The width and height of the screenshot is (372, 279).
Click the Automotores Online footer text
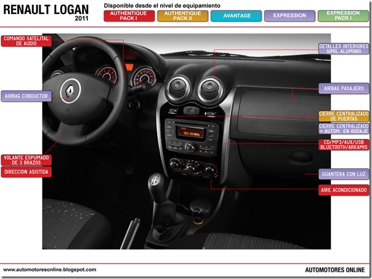click(x=335, y=270)
